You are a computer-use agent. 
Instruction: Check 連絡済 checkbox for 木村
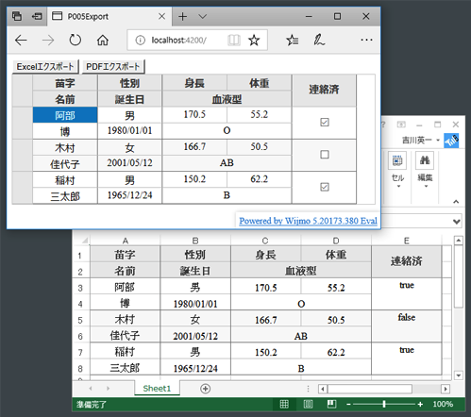click(x=325, y=155)
